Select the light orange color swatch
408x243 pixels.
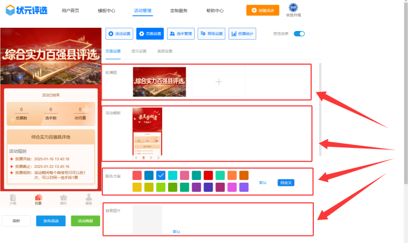point(232,176)
